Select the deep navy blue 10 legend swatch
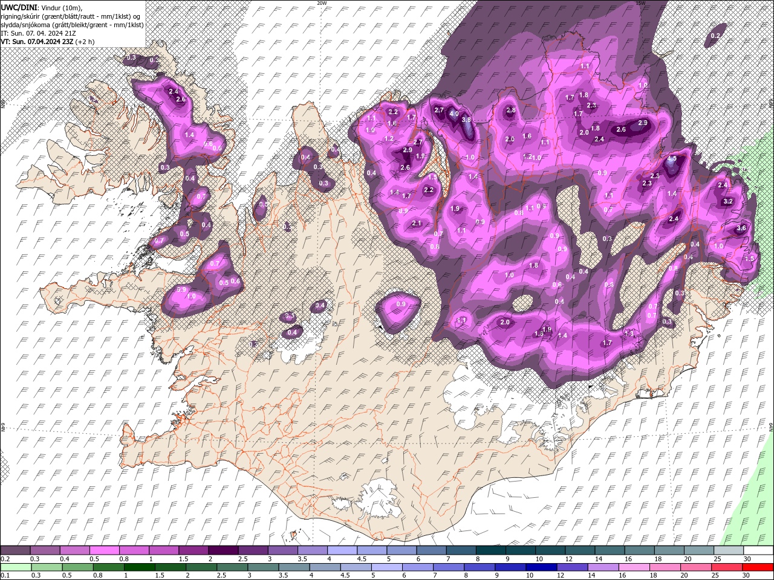 coord(541,567)
